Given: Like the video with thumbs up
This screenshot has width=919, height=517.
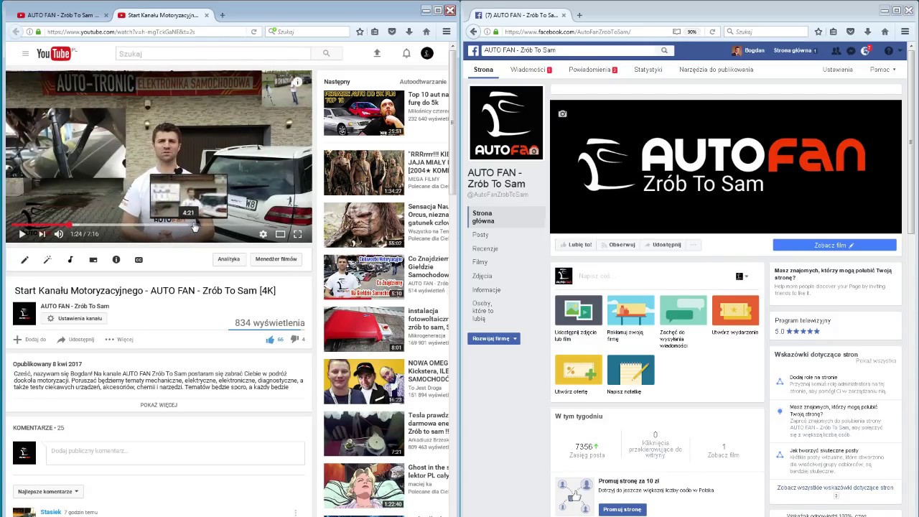Looking at the screenshot, I should (x=270, y=340).
